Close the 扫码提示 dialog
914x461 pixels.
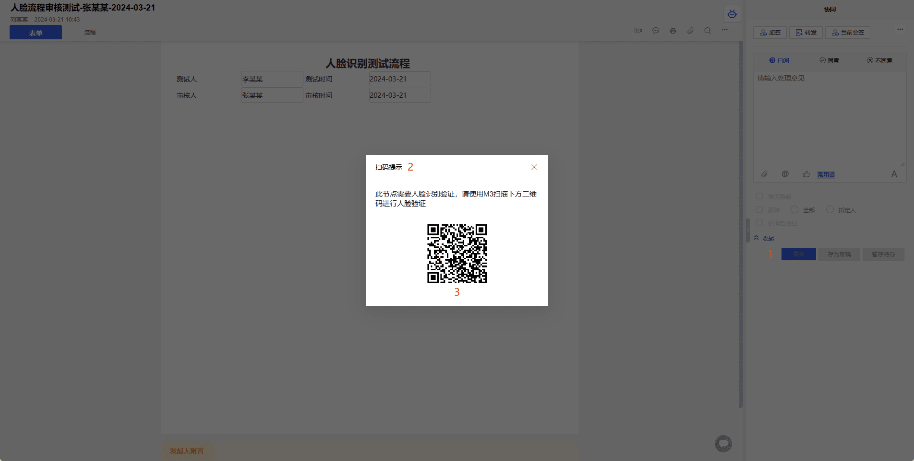coord(534,167)
